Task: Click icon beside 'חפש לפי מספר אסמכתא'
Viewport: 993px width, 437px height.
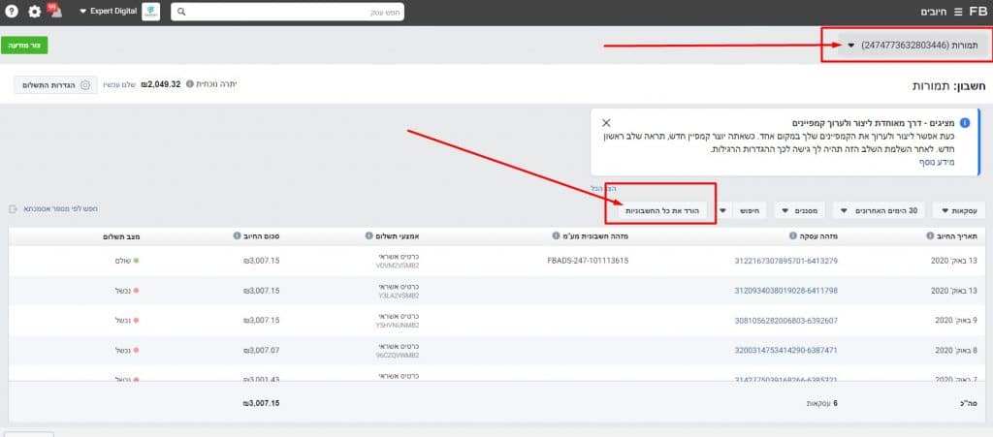Action: tap(14, 208)
